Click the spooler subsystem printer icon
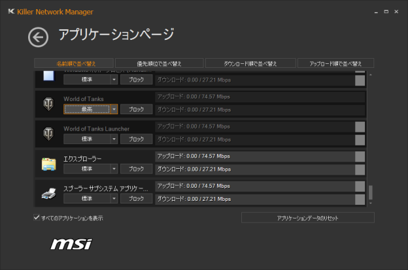 [48, 194]
